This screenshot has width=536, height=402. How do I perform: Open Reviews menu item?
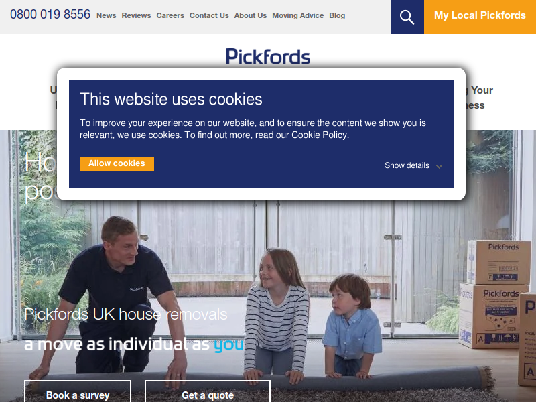pos(136,15)
